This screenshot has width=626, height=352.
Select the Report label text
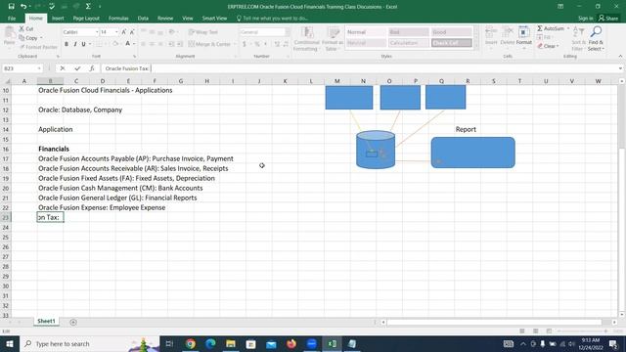click(x=466, y=129)
